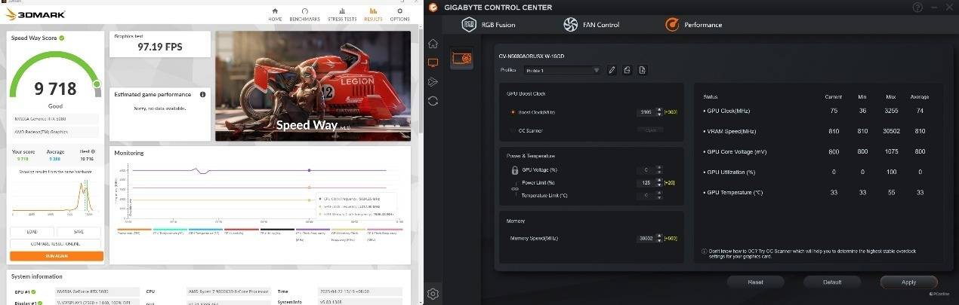Screen dimensions: 959x305
Task: Click the sidebar update refresh icon
Action: click(433, 100)
